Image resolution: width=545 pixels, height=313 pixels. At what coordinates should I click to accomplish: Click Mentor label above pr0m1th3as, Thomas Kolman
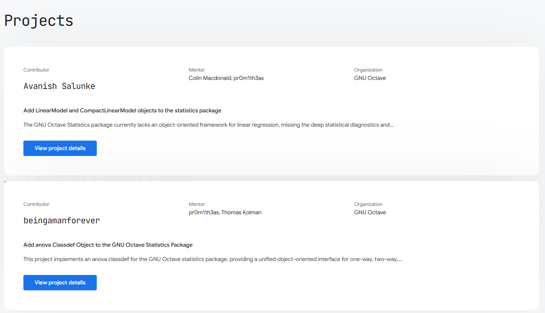pos(197,204)
